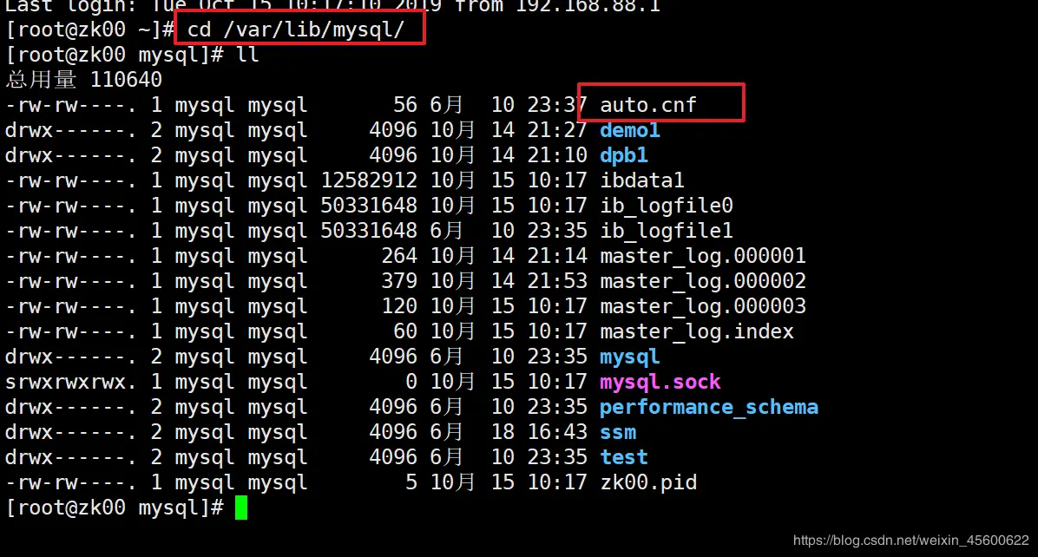Click size 60 on master_log.index row
This screenshot has width=1038, height=557.
click(405, 331)
